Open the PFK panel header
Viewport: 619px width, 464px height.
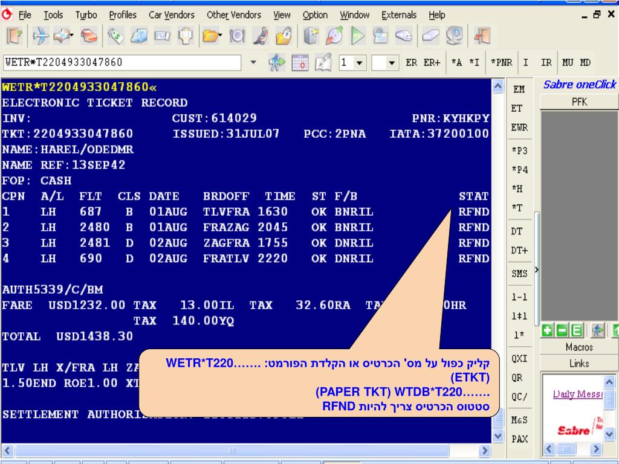pos(579,101)
